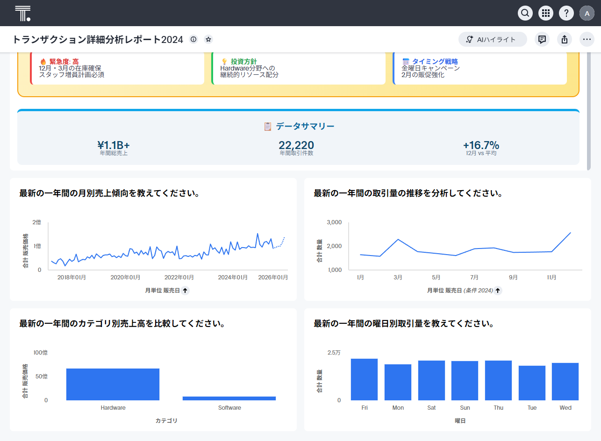601x441 pixels.
Task: Click the カテゴリ axis label
Action: [166, 421]
